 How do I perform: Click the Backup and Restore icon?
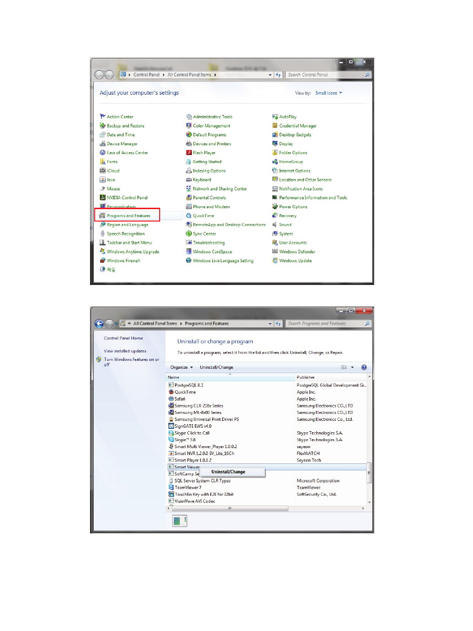click(x=103, y=125)
